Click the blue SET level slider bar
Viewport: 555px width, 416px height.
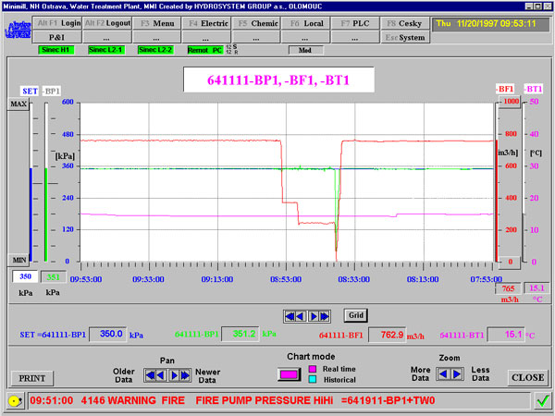pos(31,213)
